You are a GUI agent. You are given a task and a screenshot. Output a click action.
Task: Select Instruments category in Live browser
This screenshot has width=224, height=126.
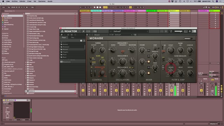[x=7, y=40]
